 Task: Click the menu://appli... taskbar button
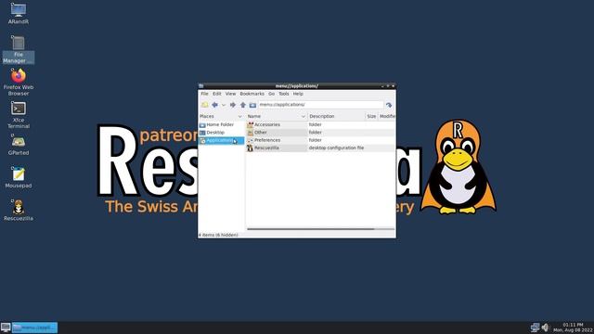(35, 328)
